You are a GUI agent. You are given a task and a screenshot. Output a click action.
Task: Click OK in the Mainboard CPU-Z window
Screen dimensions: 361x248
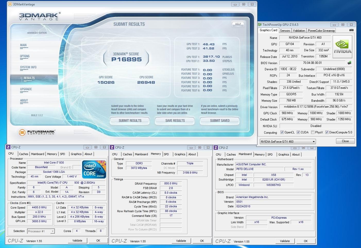[306, 241]
